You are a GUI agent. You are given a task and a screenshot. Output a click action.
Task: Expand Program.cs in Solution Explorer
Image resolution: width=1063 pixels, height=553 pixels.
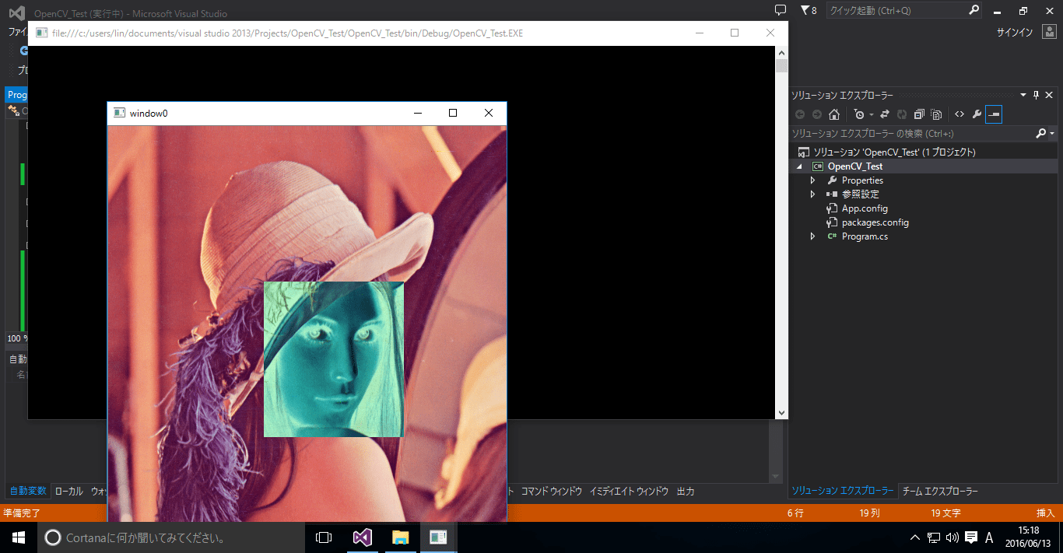coord(812,236)
